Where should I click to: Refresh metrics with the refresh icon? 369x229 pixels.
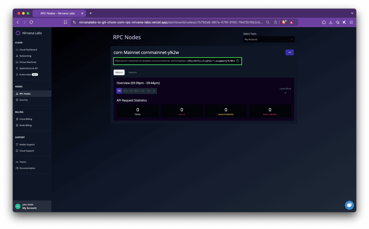(154, 91)
